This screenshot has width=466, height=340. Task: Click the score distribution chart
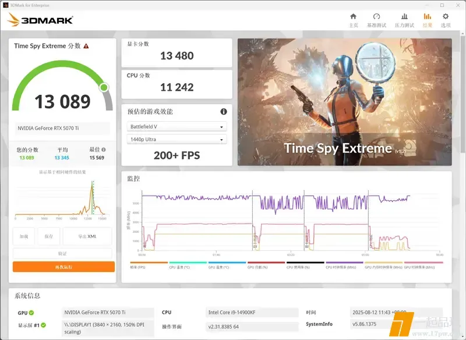tap(62, 200)
